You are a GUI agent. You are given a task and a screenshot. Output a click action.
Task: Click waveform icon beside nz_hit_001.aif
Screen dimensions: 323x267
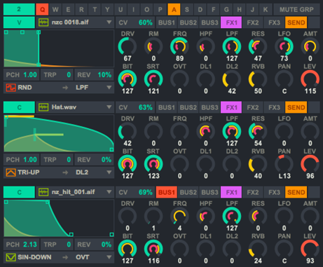pos(43,192)
